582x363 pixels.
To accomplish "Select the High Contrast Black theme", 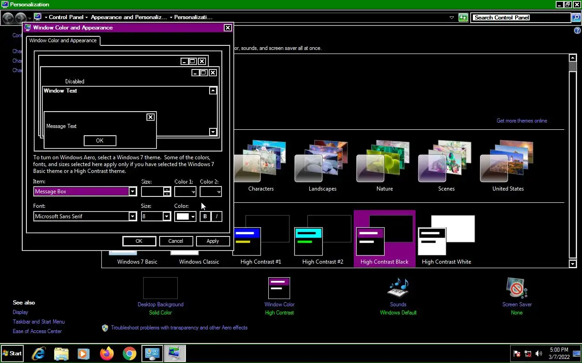I will pyautogui.click(x=385, y=239).
